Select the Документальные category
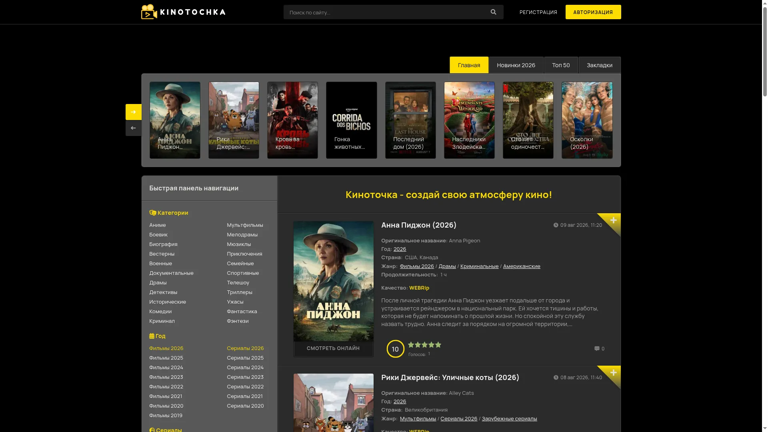 (x=171, y=273)
